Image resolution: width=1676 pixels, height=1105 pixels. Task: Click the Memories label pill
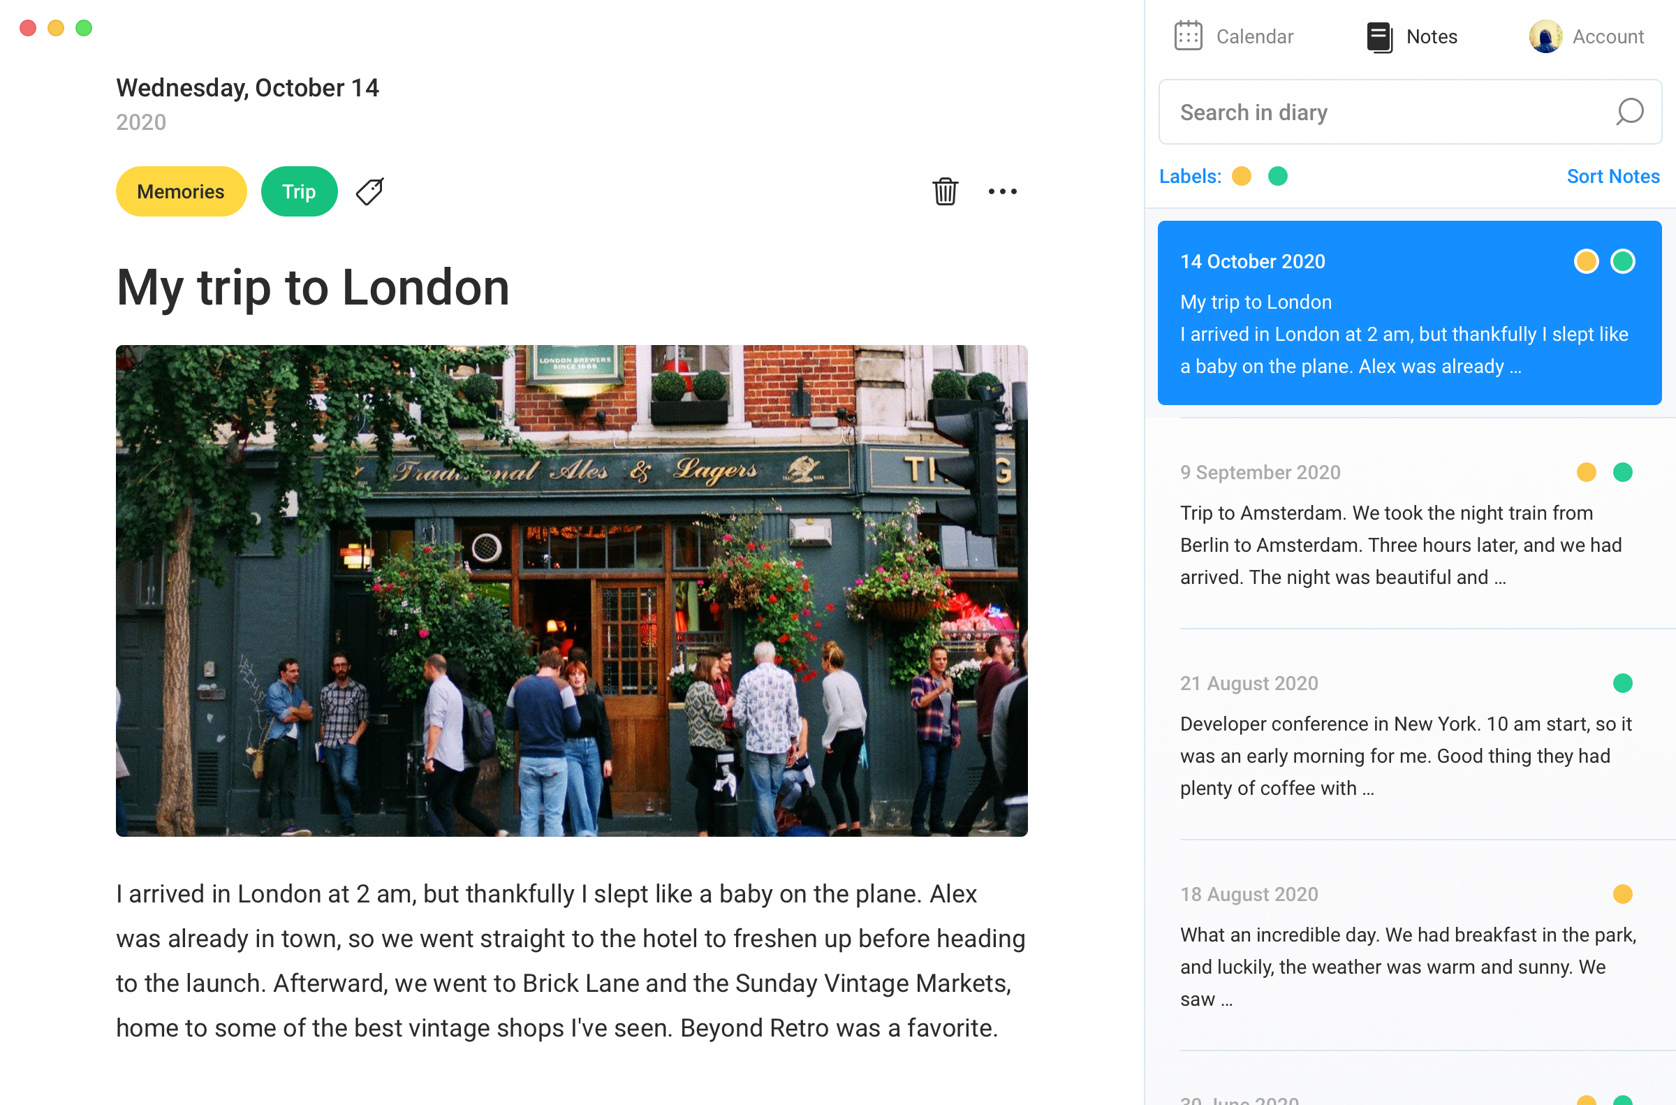tap(181, 191)
